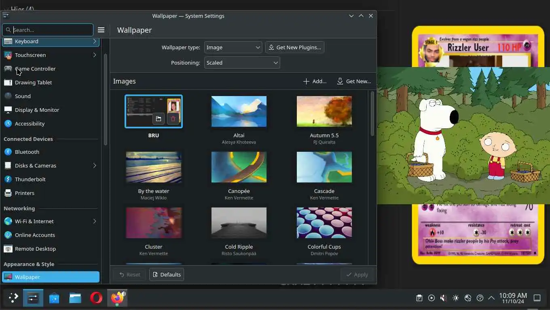Open Dolphin file manager from taskbar

[75, 298]
